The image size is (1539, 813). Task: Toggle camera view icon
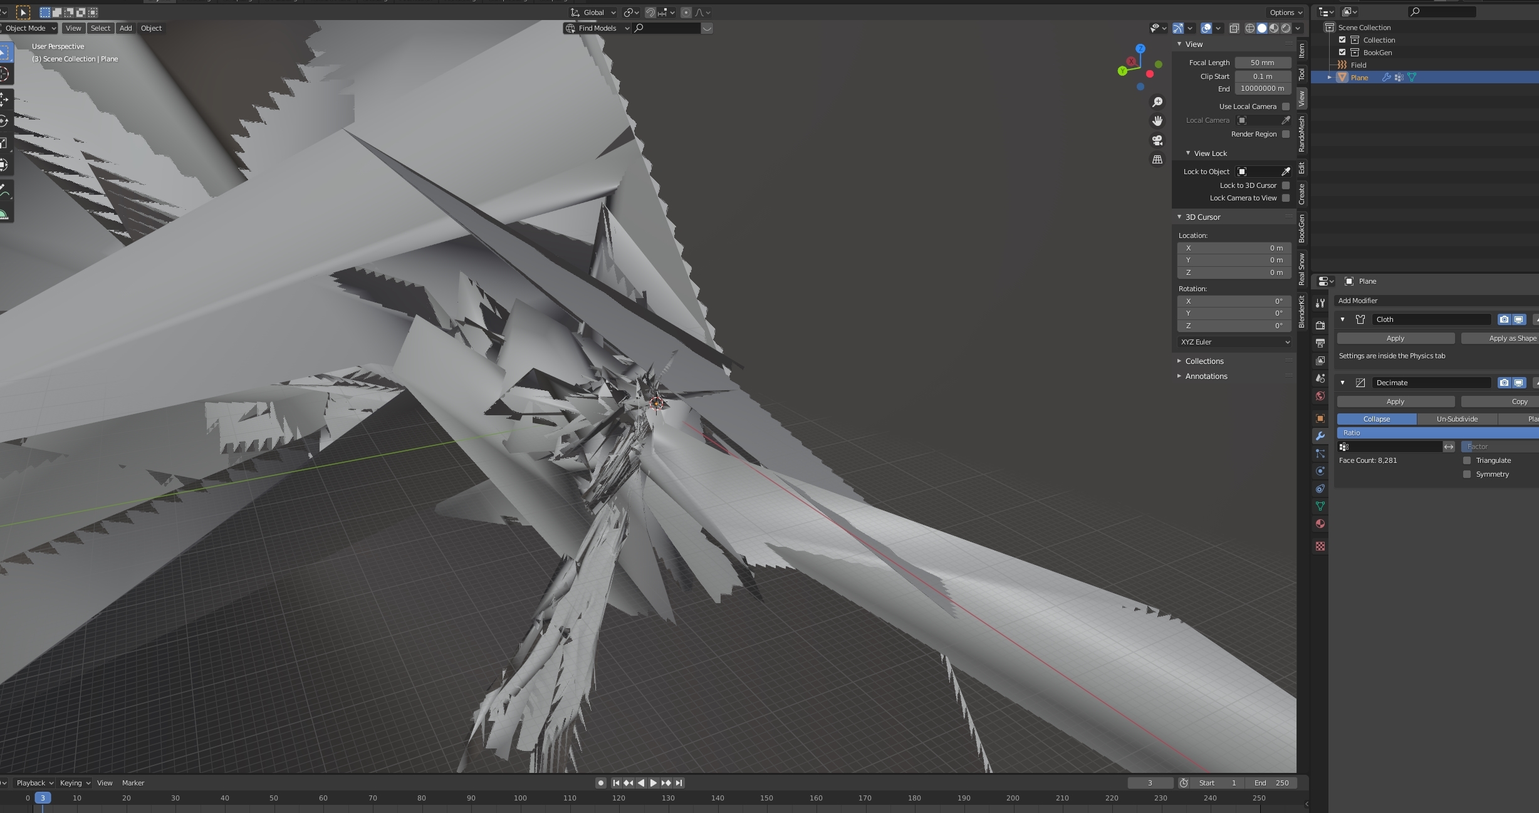[1157, 140]
